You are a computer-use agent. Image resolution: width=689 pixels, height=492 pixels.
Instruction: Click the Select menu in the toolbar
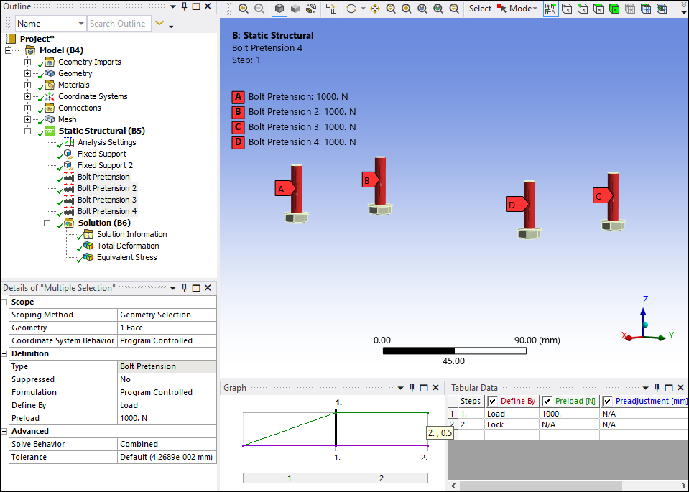[479, 9]
